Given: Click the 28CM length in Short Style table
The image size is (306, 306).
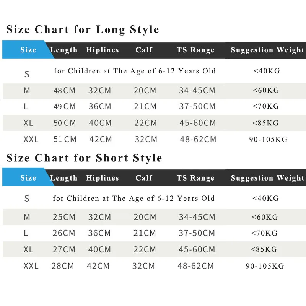Looking at the screenshot, I should (x=63, y=266).
